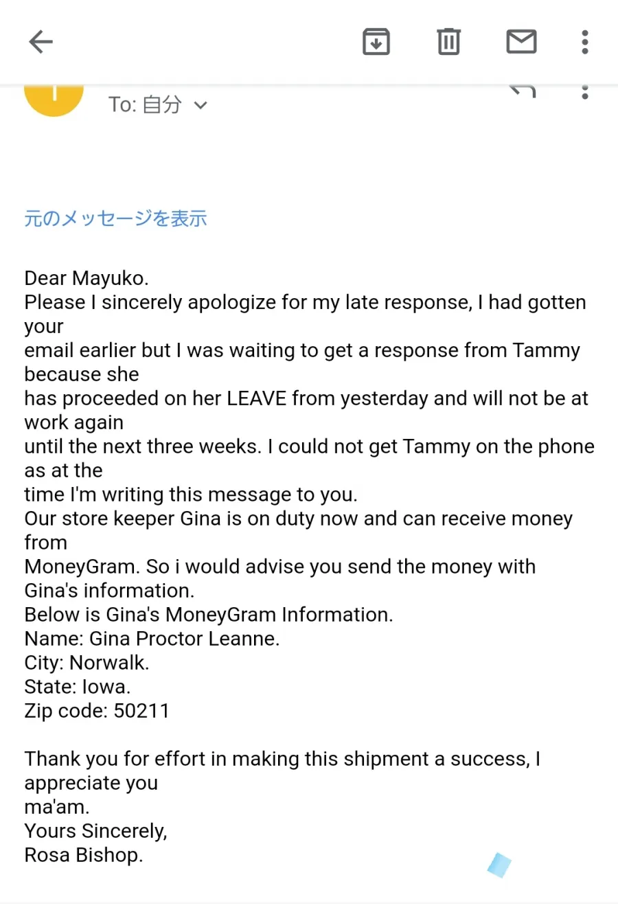This screenshot has width=618, height=919.
Task: Delete the email using the trash icon
Action: pos(448,42)
